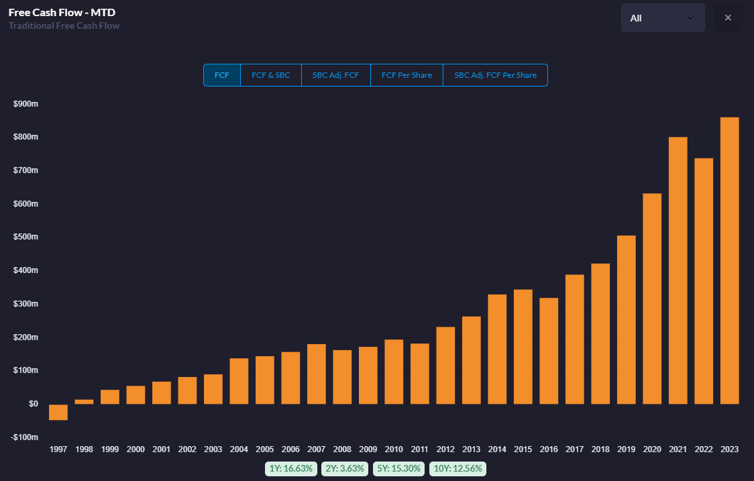Click the 2014 free cash flow bar
Image resolution: width=754 pixels, height=481 pixels.
tap(497, 349)
